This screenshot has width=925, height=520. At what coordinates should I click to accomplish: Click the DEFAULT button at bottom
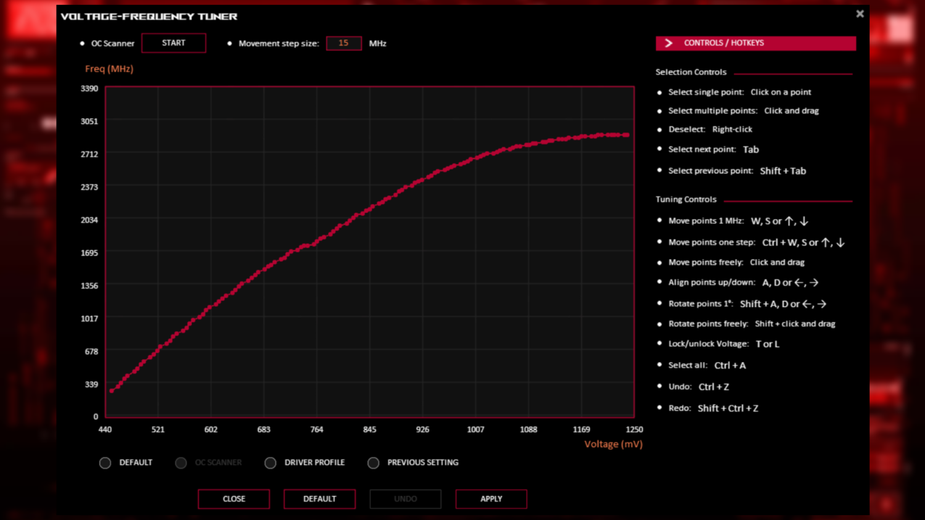pos(319,499)
